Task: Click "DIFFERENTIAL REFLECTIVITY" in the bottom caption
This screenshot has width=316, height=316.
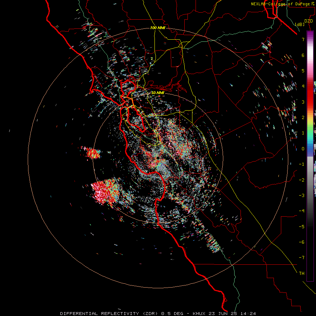Action: tap(100, 314)
